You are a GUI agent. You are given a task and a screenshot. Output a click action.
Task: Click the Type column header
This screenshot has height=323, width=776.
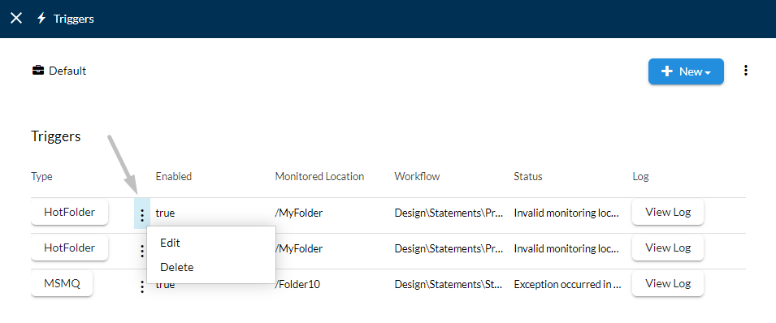tap(42, 177)
